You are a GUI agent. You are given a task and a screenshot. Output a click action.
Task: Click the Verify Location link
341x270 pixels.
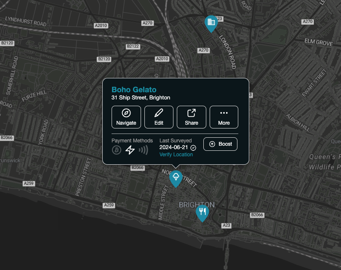[176, 155]
